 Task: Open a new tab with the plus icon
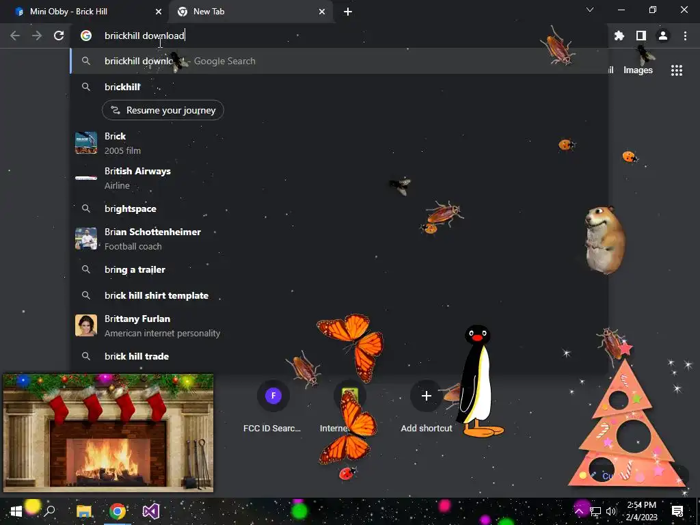pyautogui.click(x=348, y=12)
